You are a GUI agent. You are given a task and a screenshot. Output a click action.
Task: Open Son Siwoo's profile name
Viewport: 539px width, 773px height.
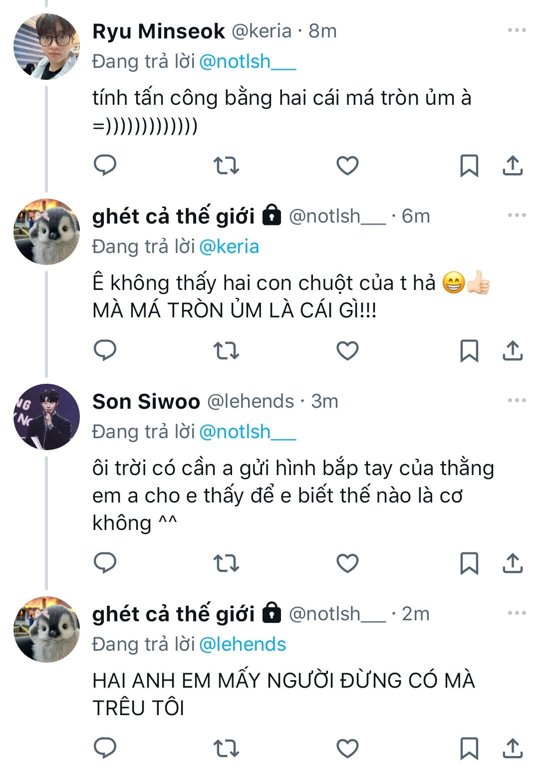(x=146, y=401)
